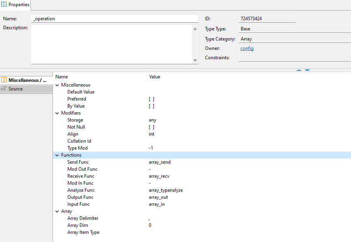Select the Send Func property row
The width and height of the screenshot is (351, 242).
[78, 162]
